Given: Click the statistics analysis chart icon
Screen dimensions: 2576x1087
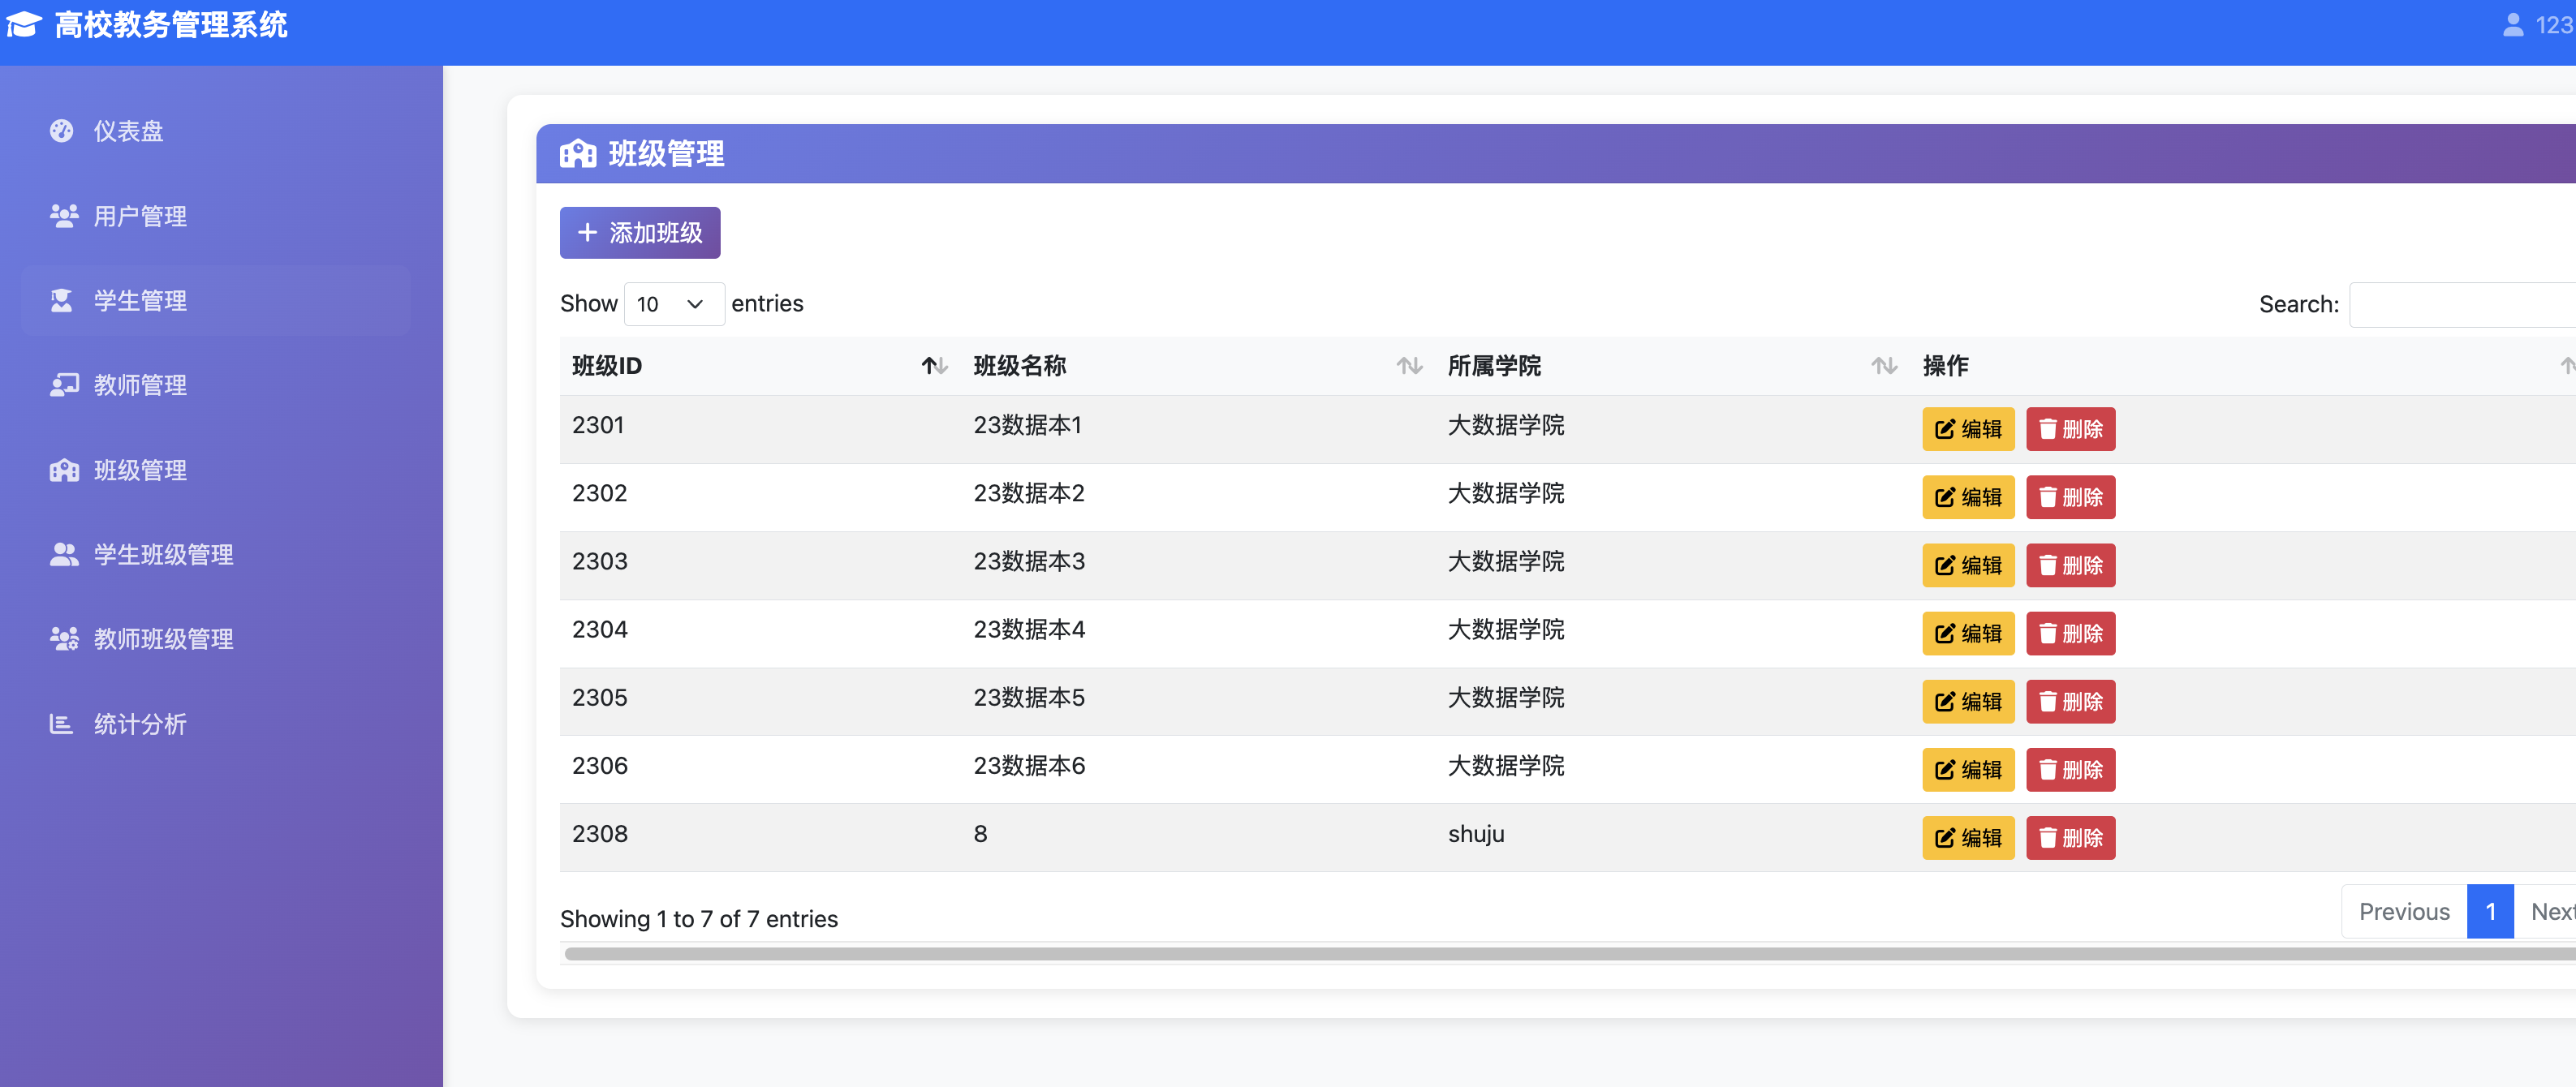Looking at the screenshot, I should tap(62, 724).
